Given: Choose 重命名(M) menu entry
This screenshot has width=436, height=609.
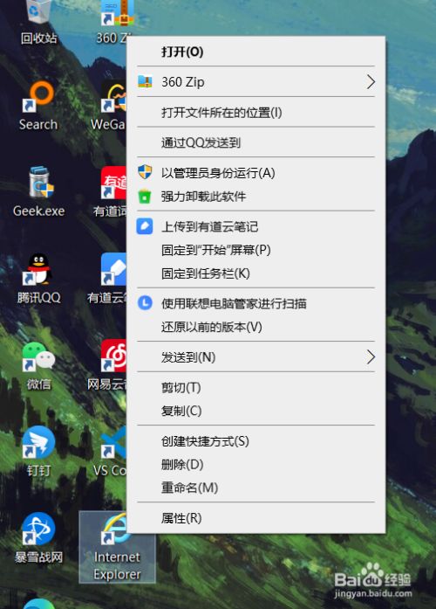Looking at the screenshot, I should [x=256, y=488].
